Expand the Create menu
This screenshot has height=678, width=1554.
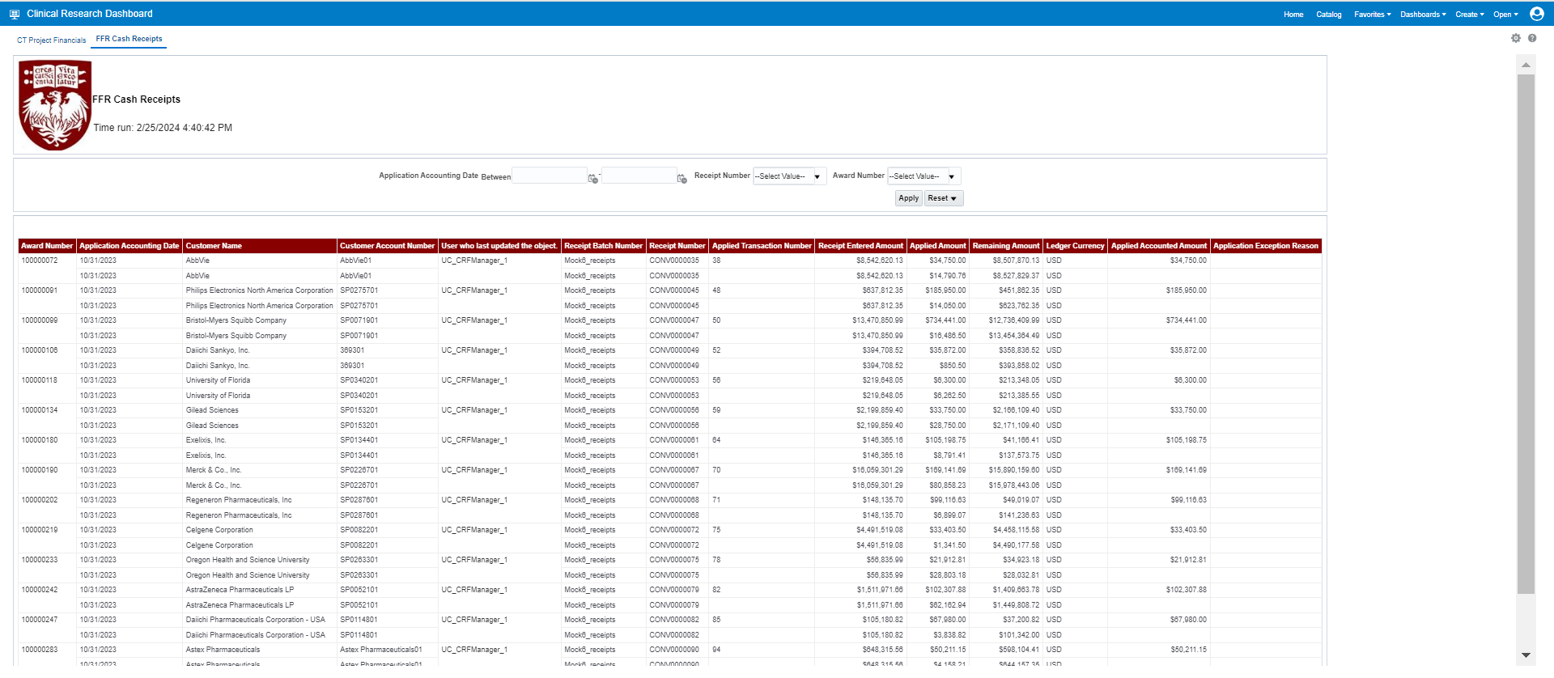tap(1469, 15)
